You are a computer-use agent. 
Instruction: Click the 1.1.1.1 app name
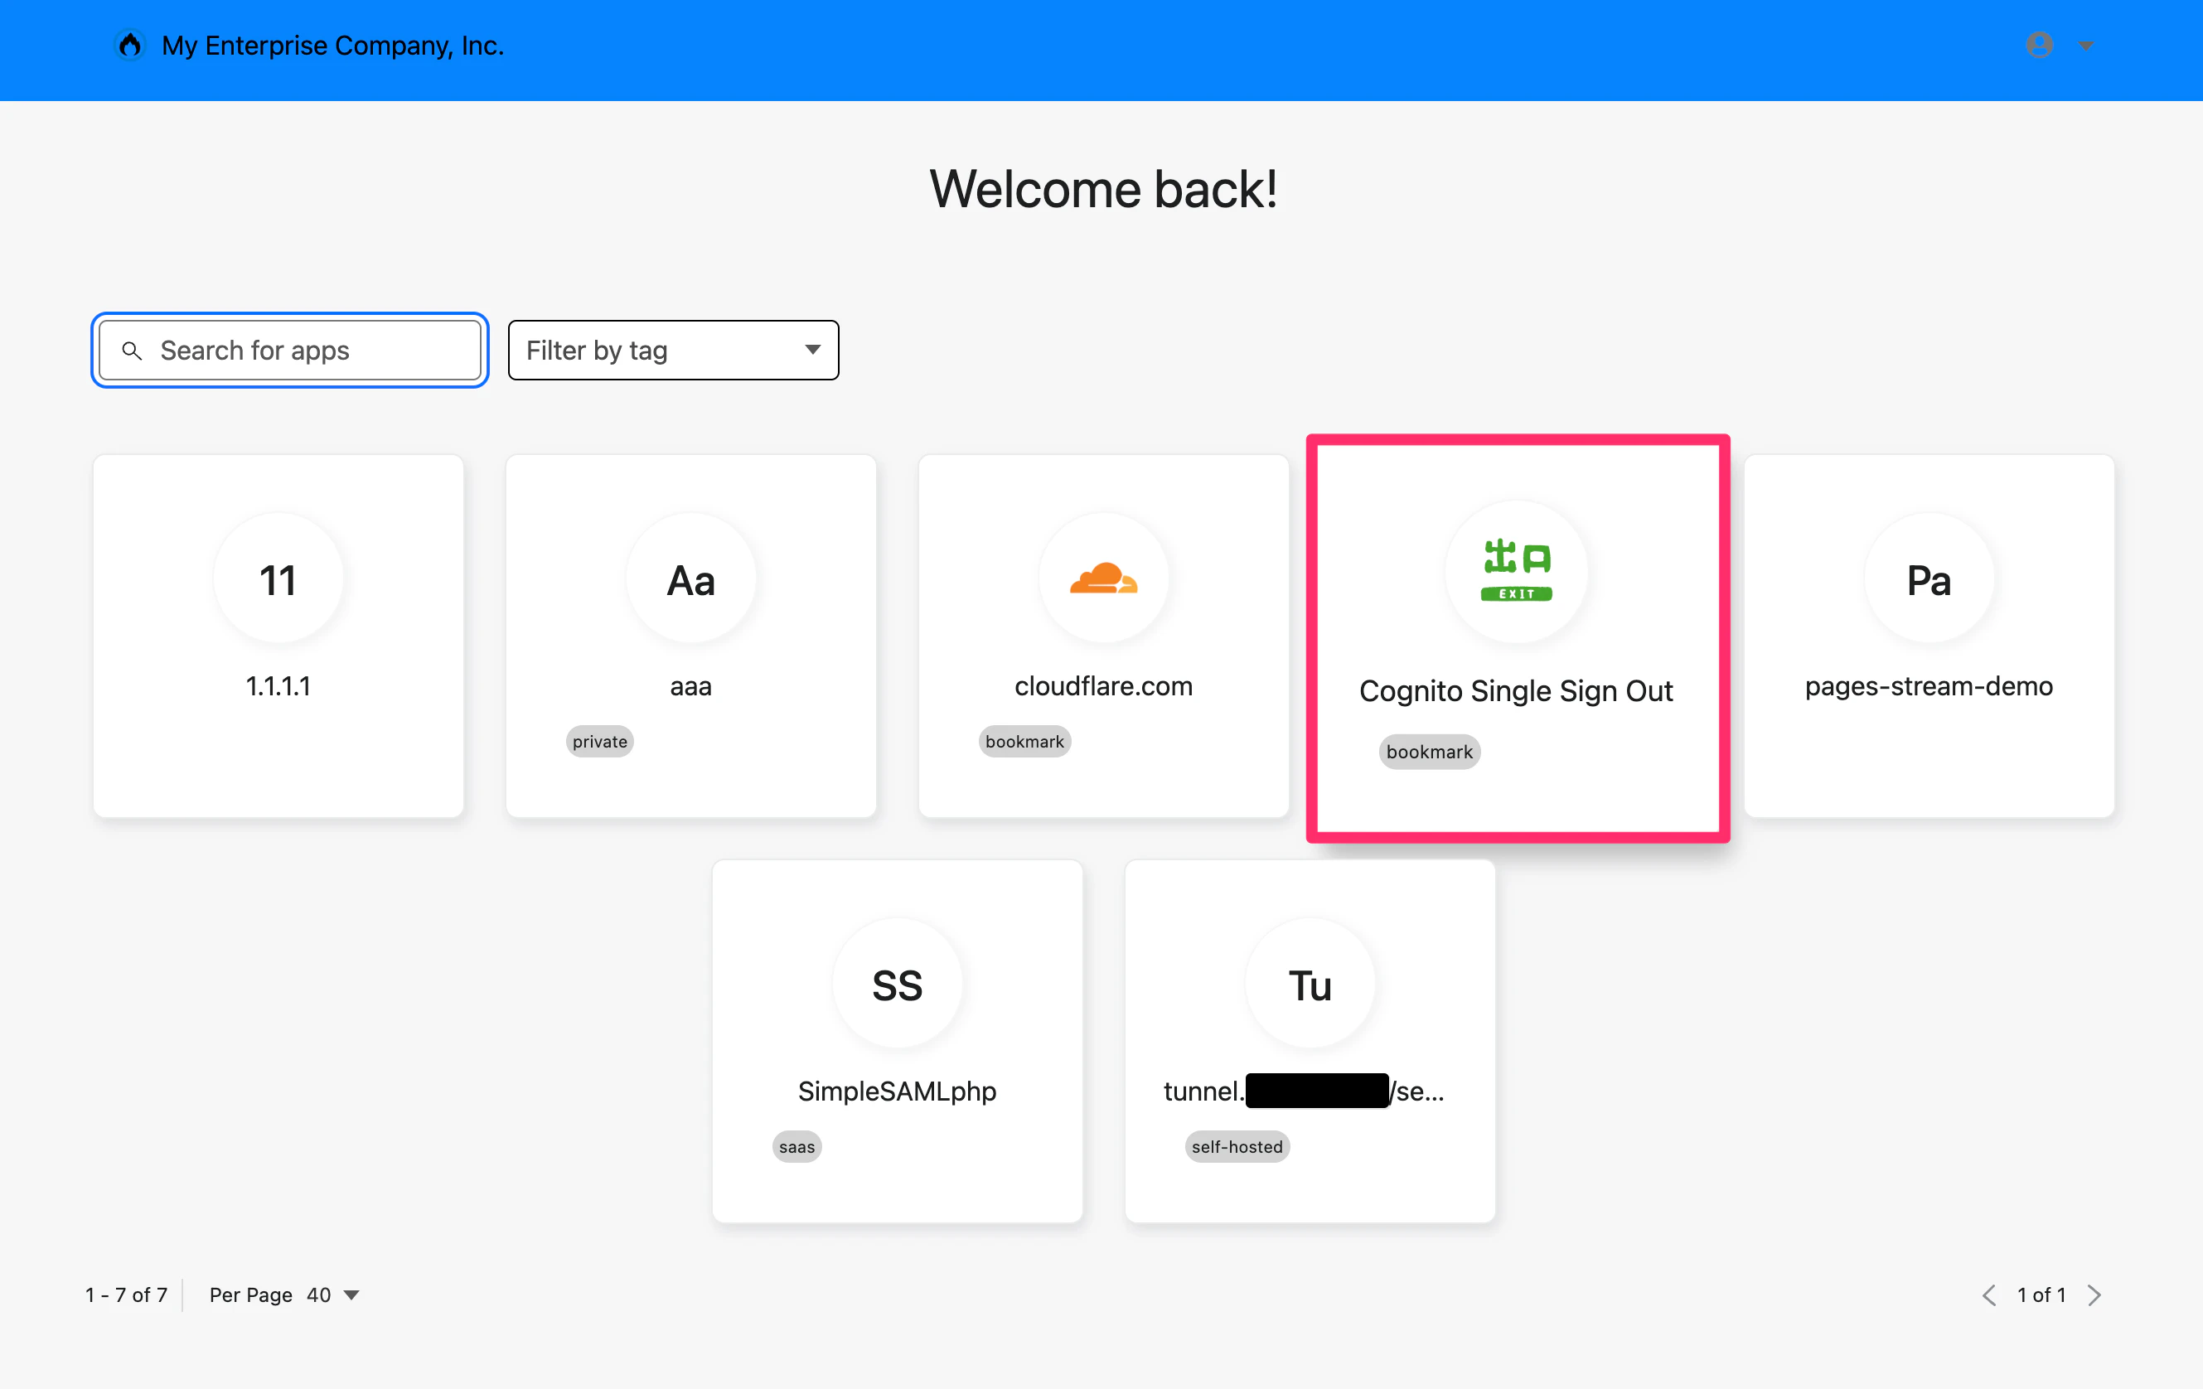click(278, 686)
